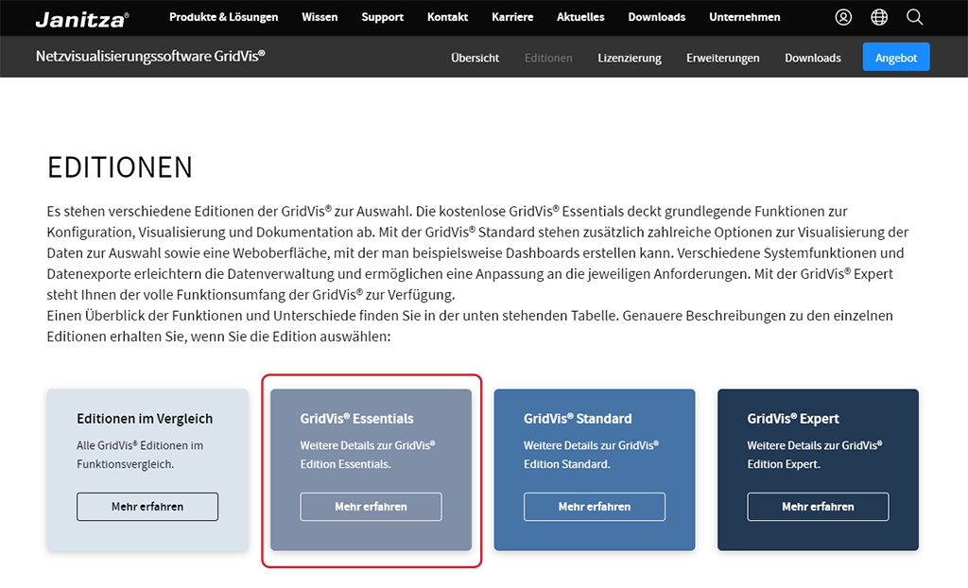Open the user account icon
968x588 pixels.
point(843,17)
